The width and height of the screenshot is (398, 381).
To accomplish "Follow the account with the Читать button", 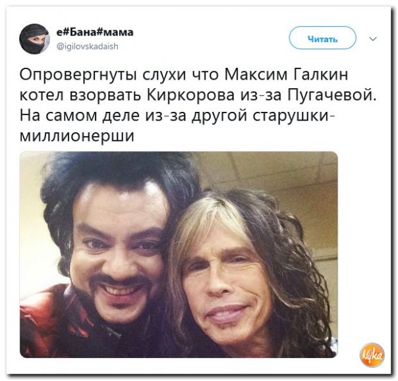I will click(x=323, y=39).
